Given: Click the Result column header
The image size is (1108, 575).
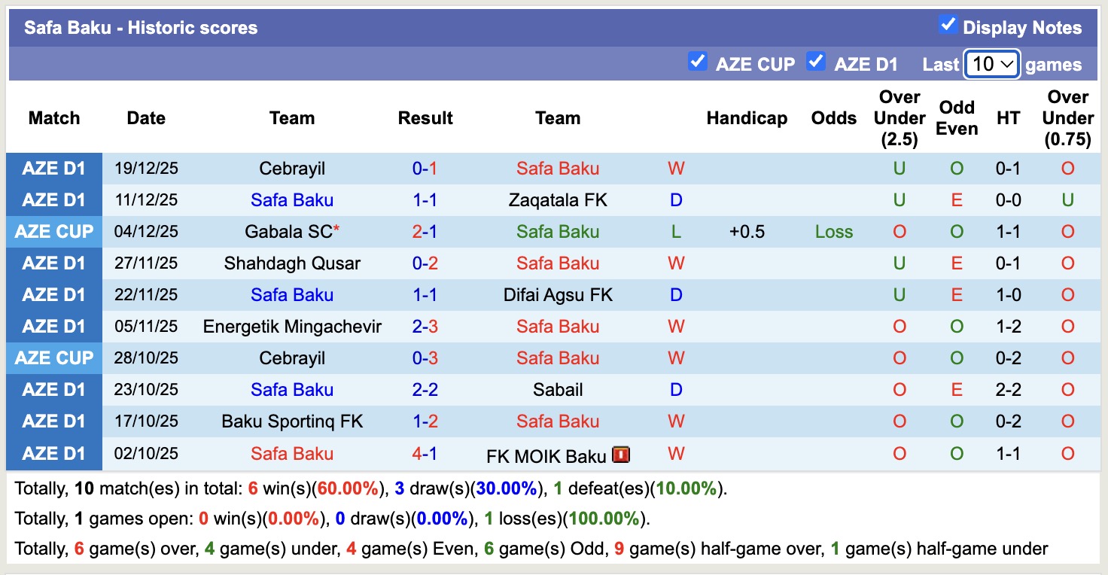Looking at the screenshot, I should click(425, 117).
